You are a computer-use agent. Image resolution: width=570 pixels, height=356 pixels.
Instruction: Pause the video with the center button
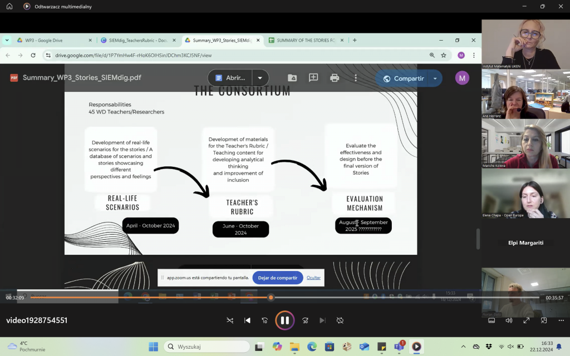click(284, 320)
